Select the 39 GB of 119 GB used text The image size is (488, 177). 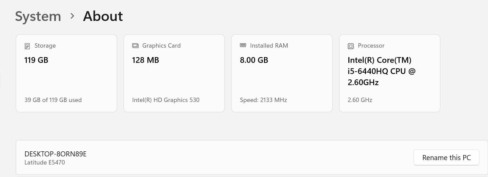click(53, 100)
